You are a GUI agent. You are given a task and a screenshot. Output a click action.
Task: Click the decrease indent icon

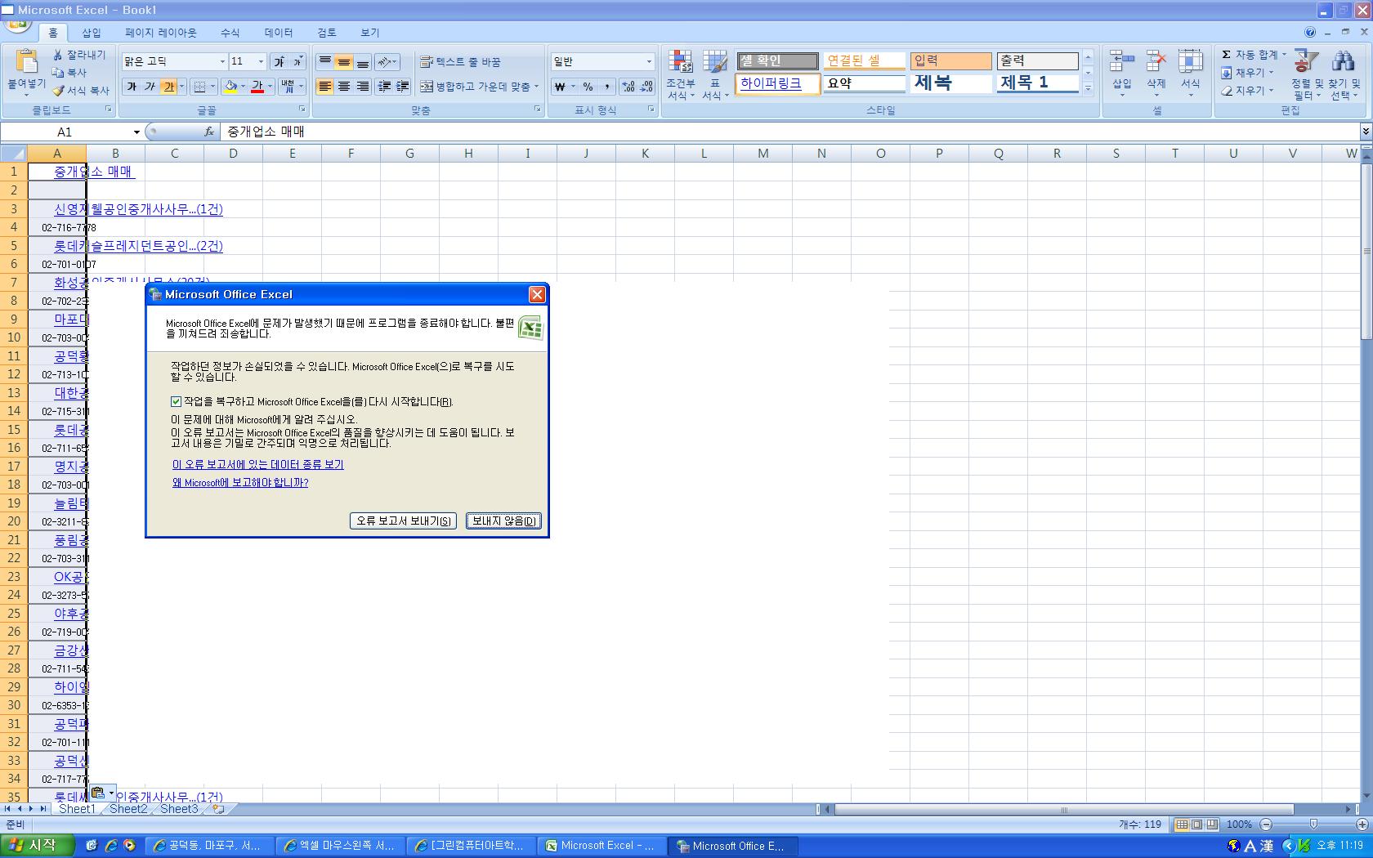point(383,87)
